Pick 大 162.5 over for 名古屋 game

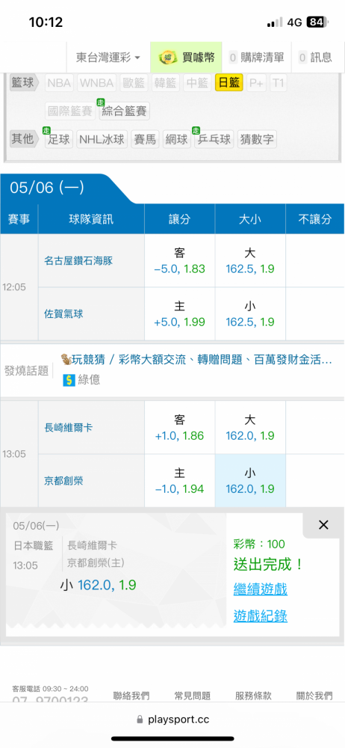coord(250,260)
